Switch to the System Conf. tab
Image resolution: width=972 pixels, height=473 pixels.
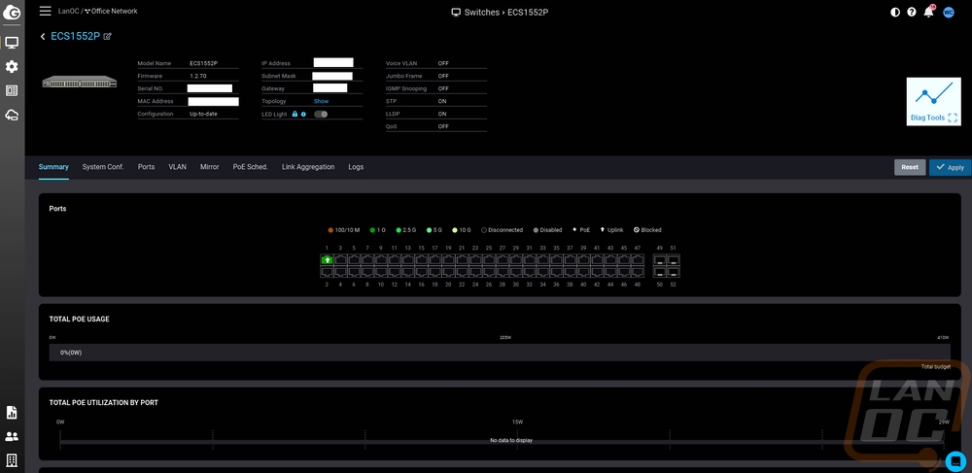(x=103, y=167)
